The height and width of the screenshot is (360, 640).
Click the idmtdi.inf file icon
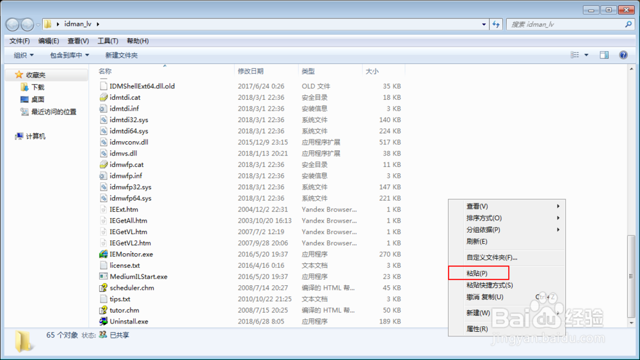click(x=104, y=109)
